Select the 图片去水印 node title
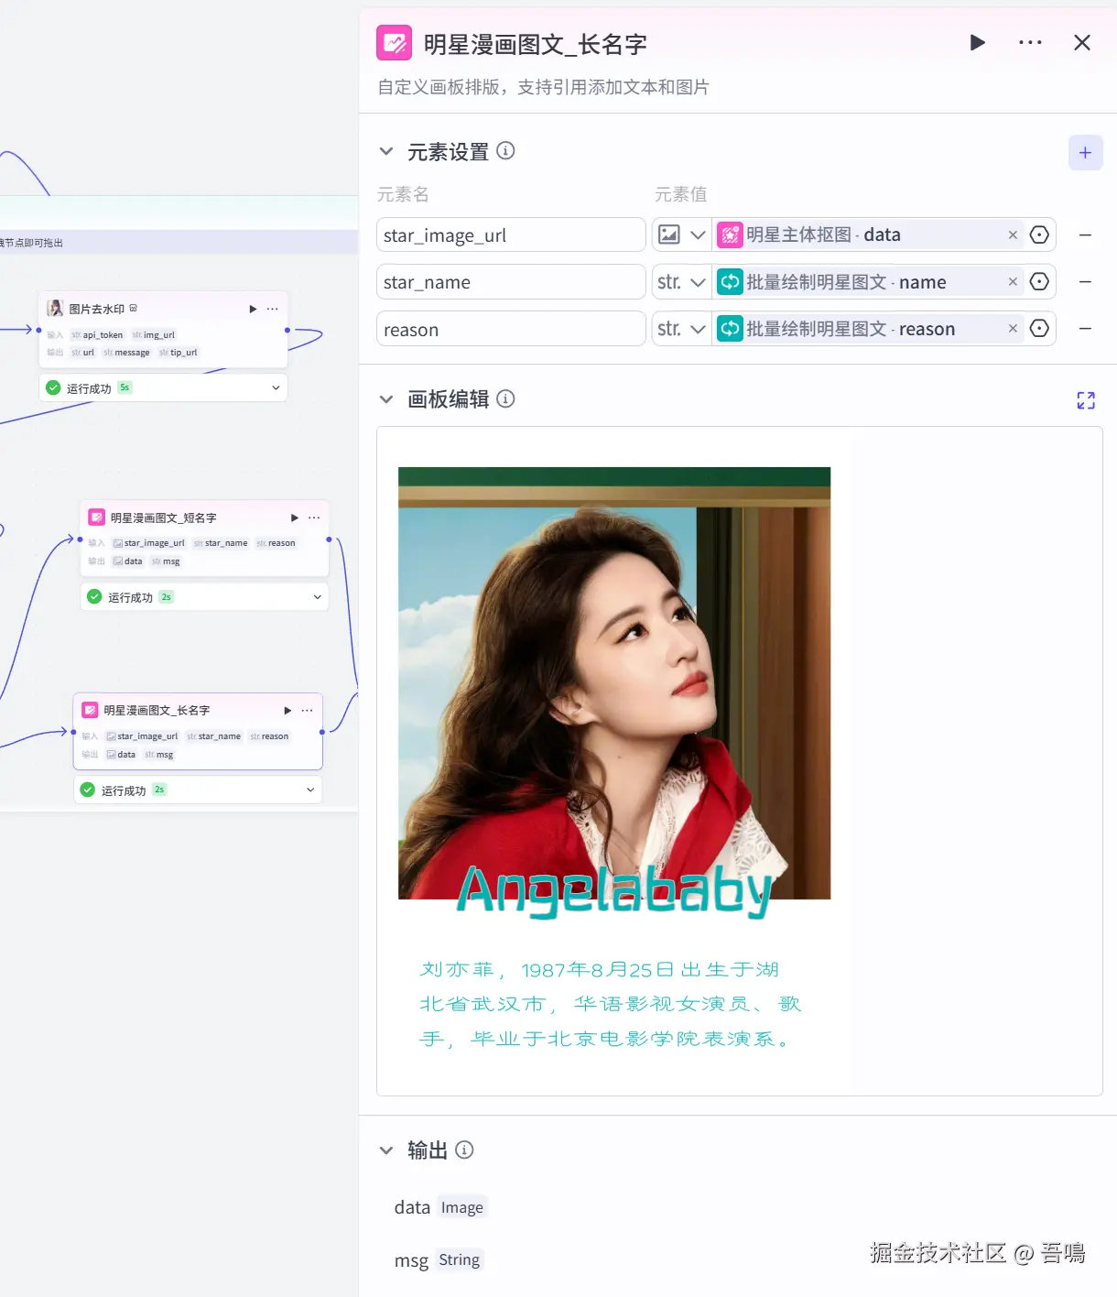Viewport: 1117px width, 1297px height. [x=96, y=309]
